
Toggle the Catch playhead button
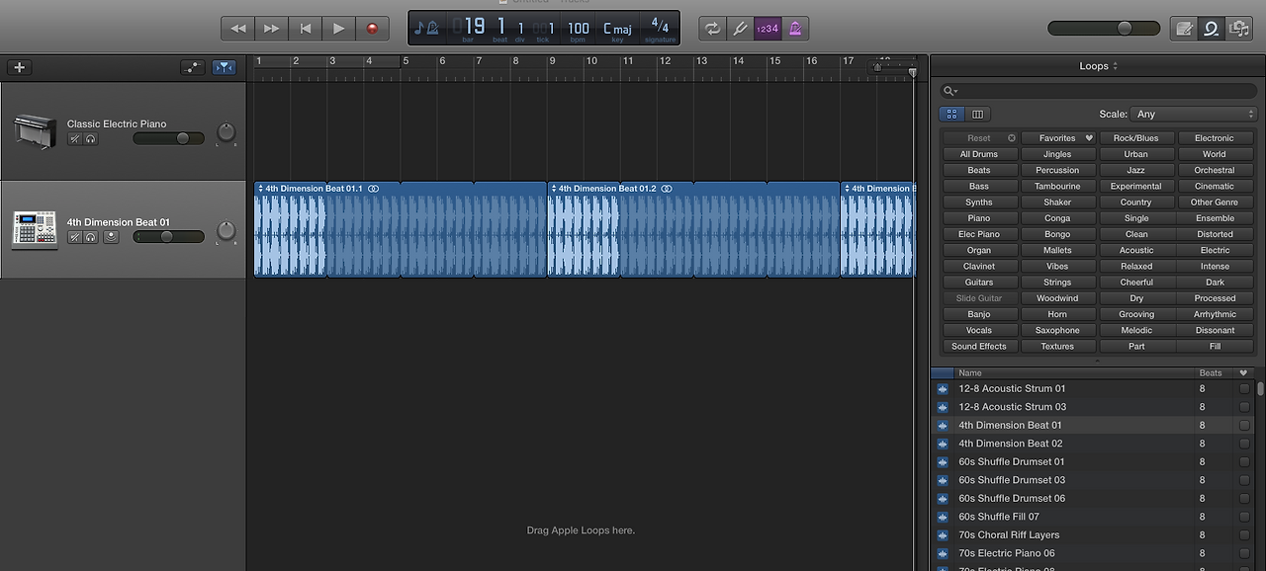(x=225, y=67)
